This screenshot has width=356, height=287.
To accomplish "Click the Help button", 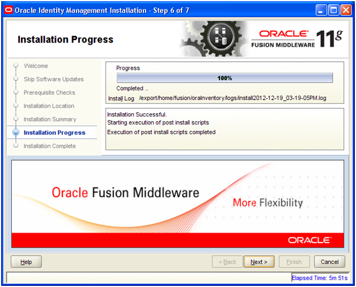I will pos(26,262).
